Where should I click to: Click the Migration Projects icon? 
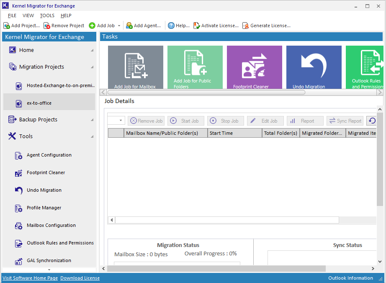click(13, 67)
